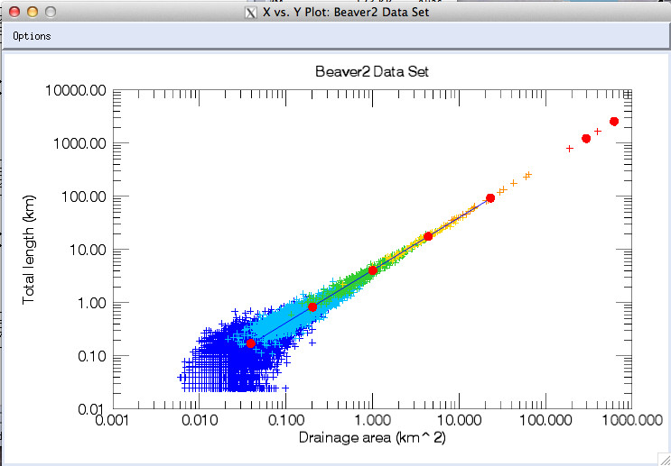671x466 pixels.
Task: Close the plot window with the red button
Action: point(14,13)
